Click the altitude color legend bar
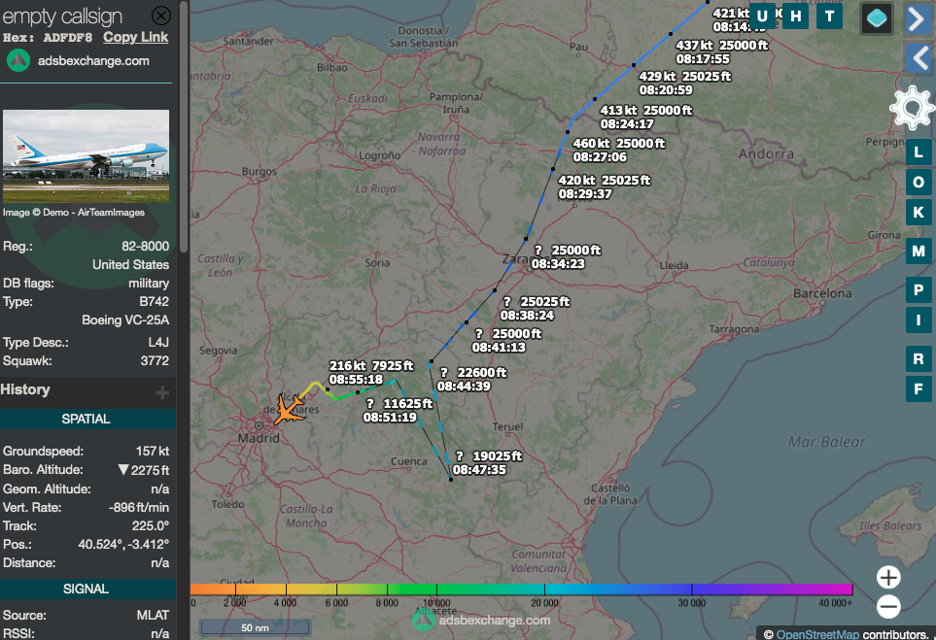 coord(521,589)
